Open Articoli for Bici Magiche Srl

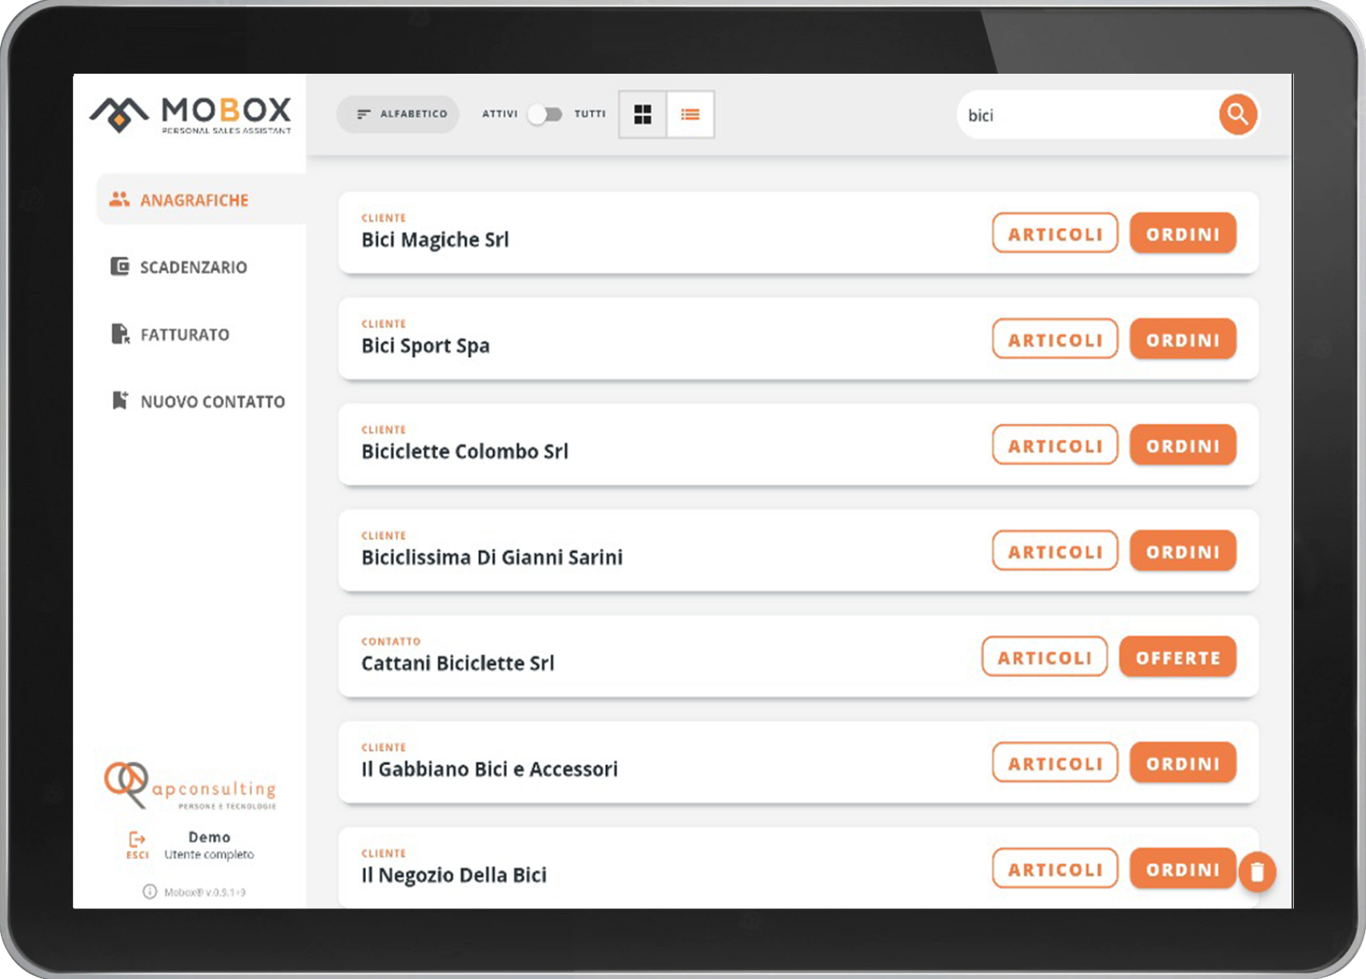click(x=1055, y=234)
